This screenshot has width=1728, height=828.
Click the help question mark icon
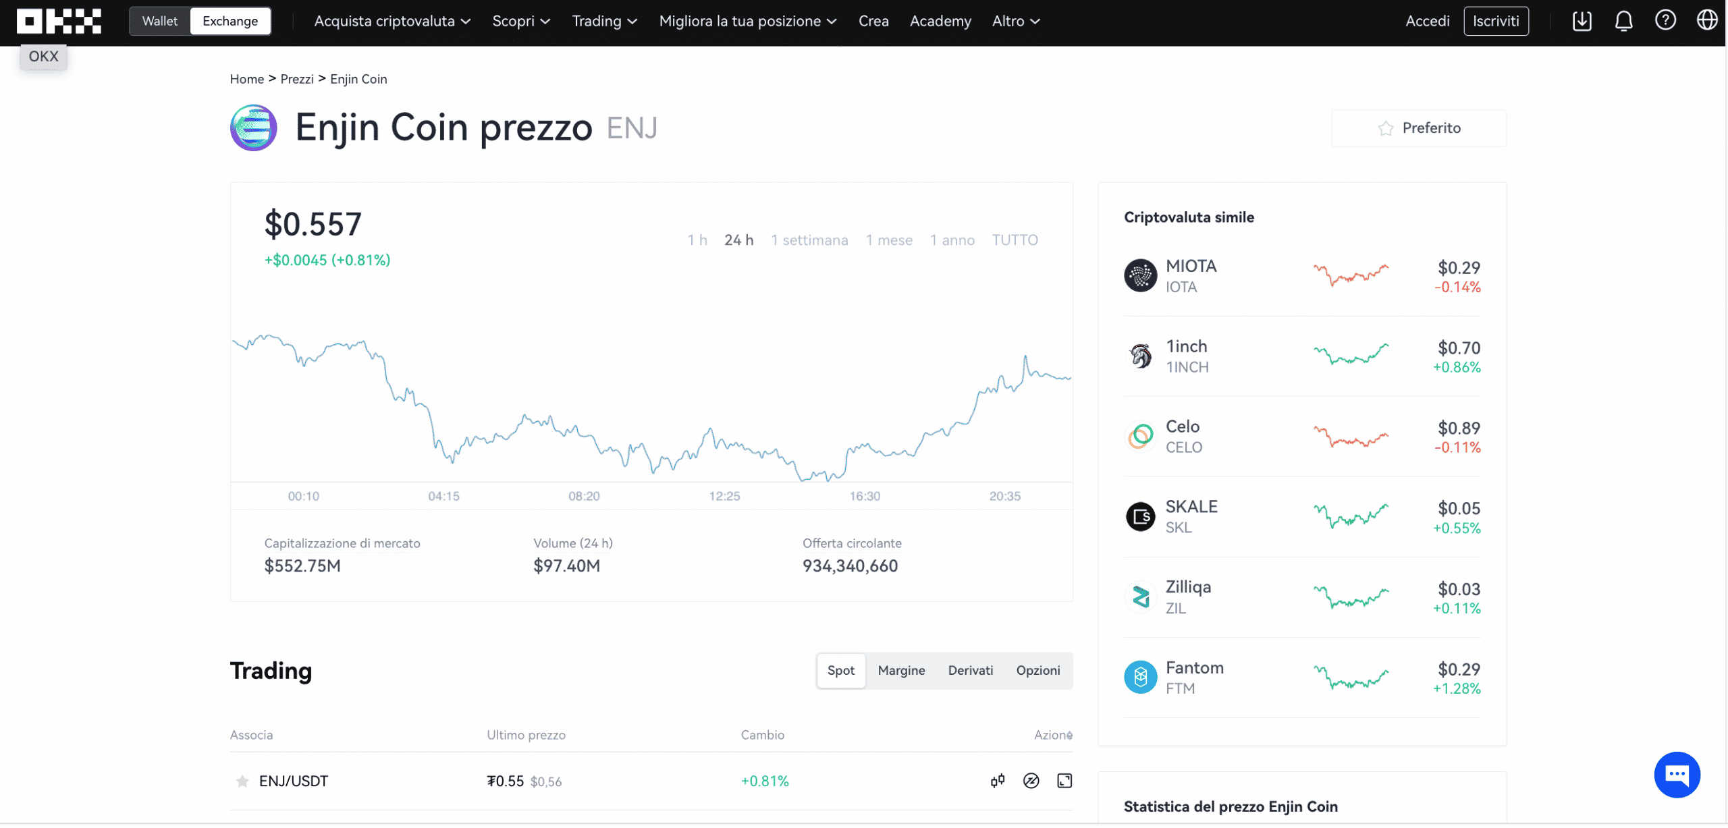[1665, 21]
